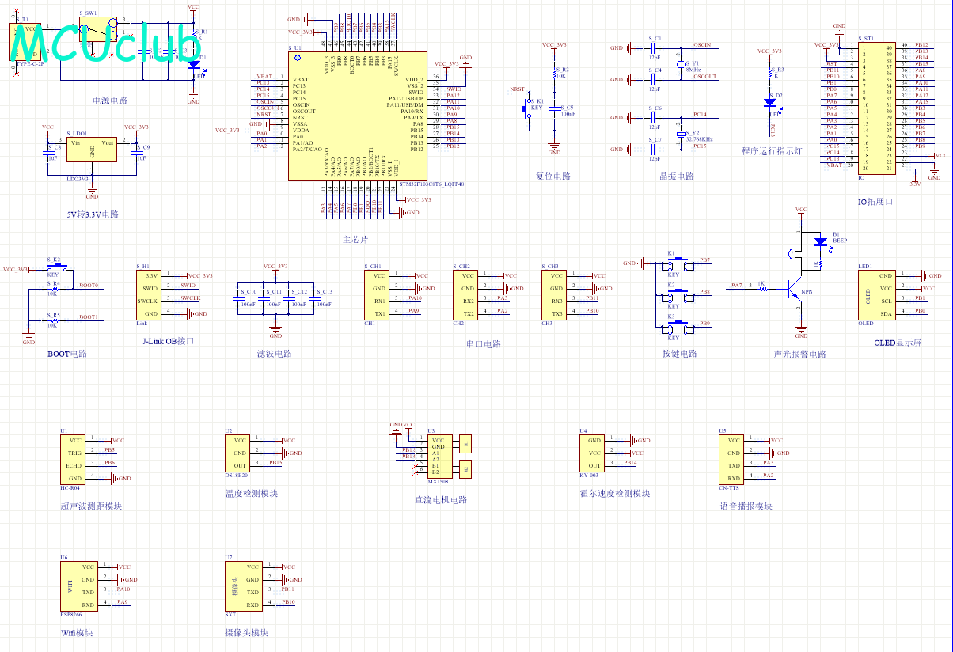
Task: Select the S_C1 12pF capacitor
Action: click(x=655, y=48)
